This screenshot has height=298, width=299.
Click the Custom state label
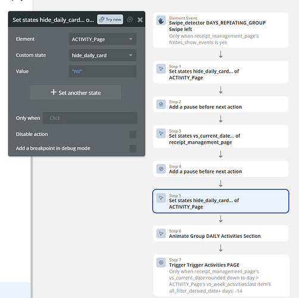[x=31, y=55]
